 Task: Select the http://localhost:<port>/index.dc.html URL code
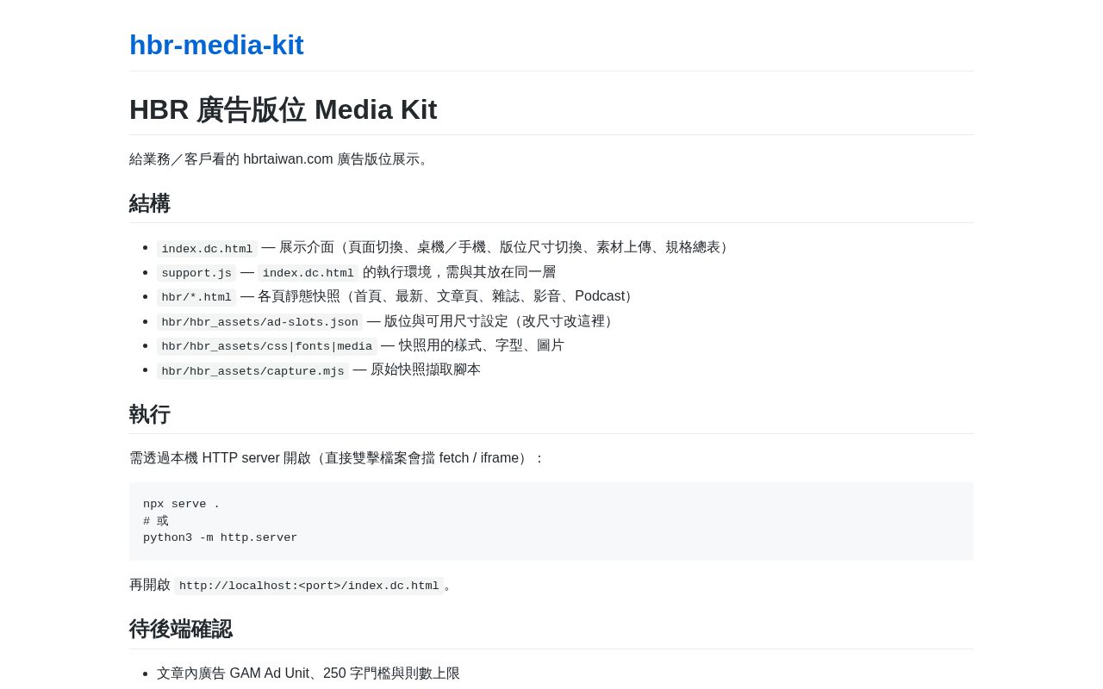click(308, 587)
